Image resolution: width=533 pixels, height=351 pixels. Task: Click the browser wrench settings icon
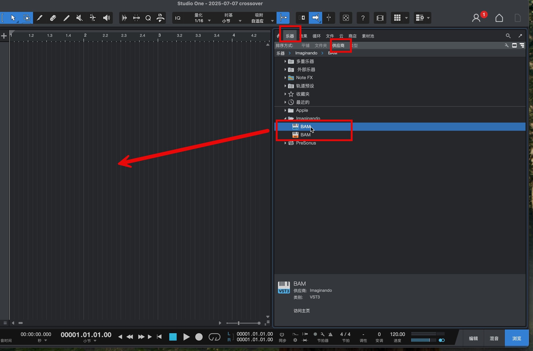pyautogui.click(x=507, y=46)
